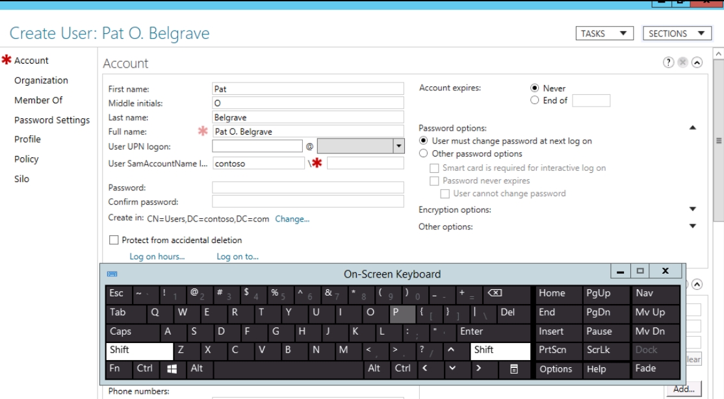This screenshot has height=399, width=724.
Task: Go to Policy section
Action: tap(26, 159)
